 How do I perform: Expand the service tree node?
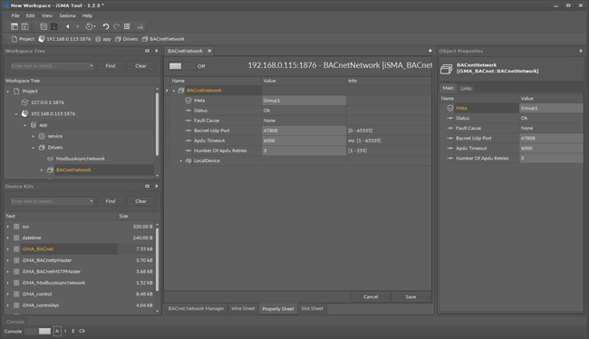(x=33, y=136)
